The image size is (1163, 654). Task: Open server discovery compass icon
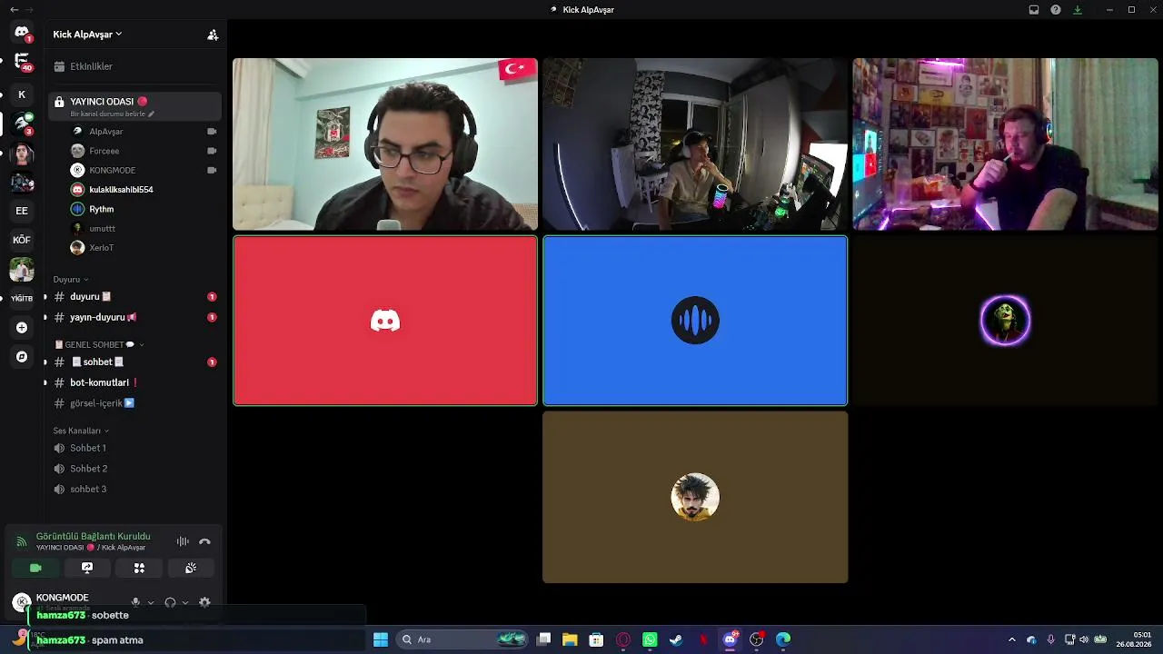[x=22, y=357]
